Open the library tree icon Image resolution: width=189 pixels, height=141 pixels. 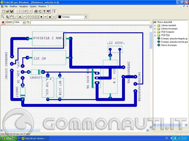[x=40, y=11]
